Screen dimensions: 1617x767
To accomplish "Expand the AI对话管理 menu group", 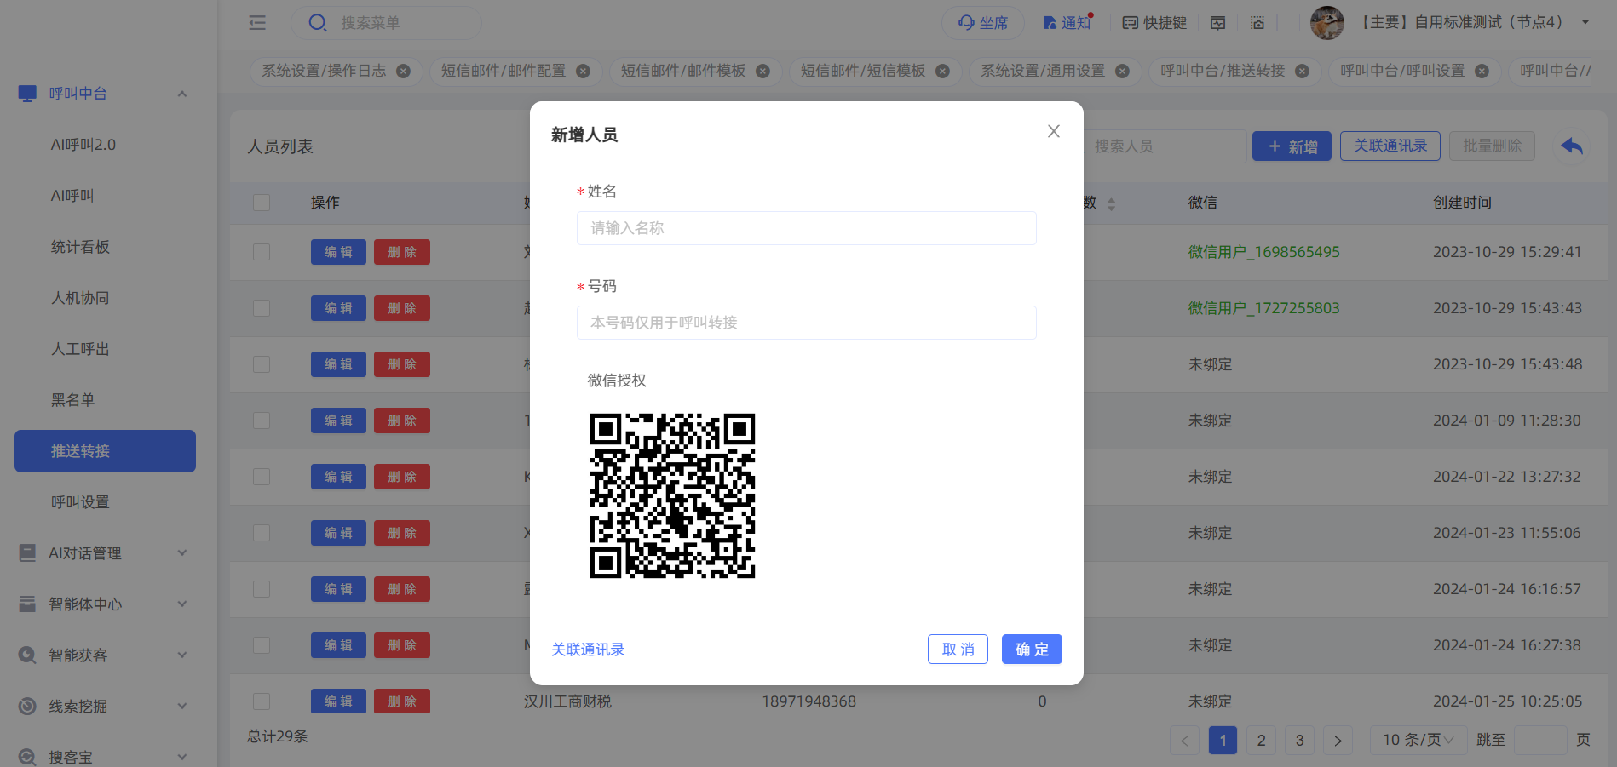I will pyautogui.click(x=181, y=553).
